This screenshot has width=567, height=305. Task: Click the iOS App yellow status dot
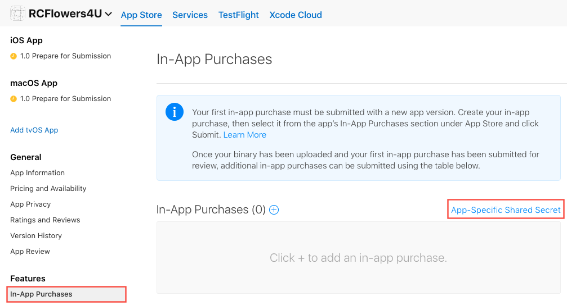[x=14, y=56]
